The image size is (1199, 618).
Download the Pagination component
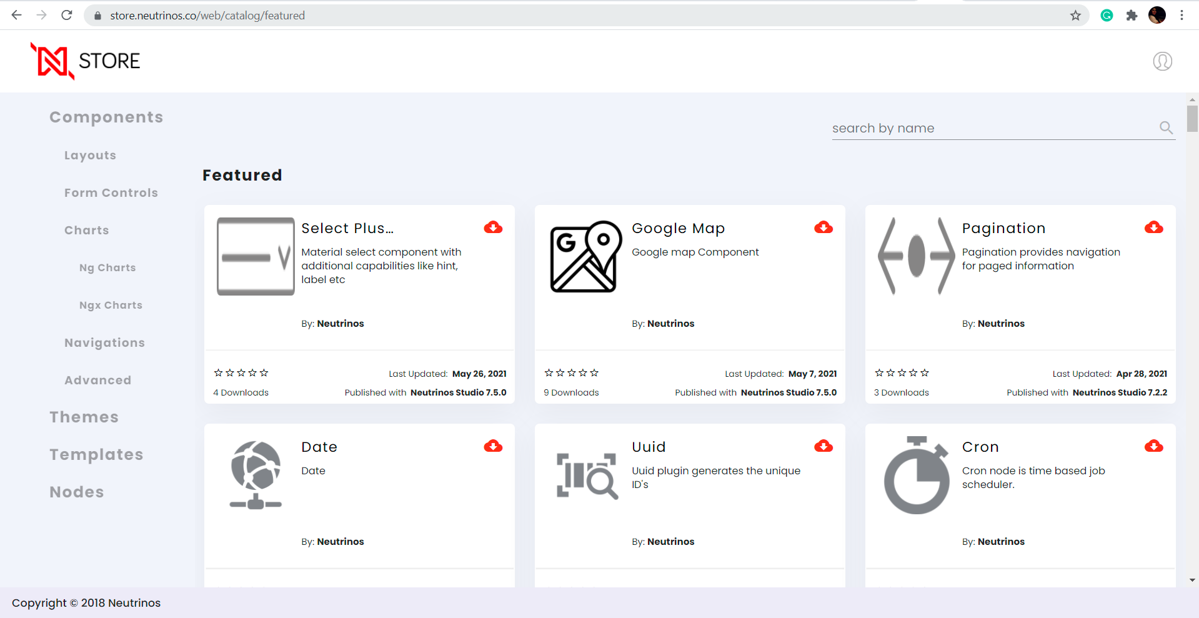tap(1153, 227)
